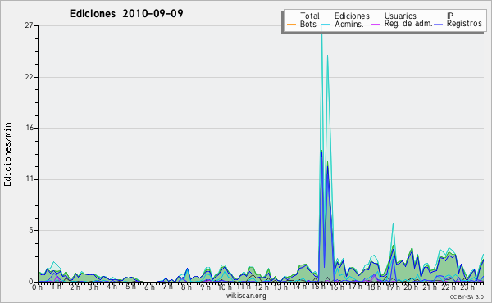This screenshot has width=492, height=303.
Task: Click the "12 h" x-axis label
Action: [262, 287]
